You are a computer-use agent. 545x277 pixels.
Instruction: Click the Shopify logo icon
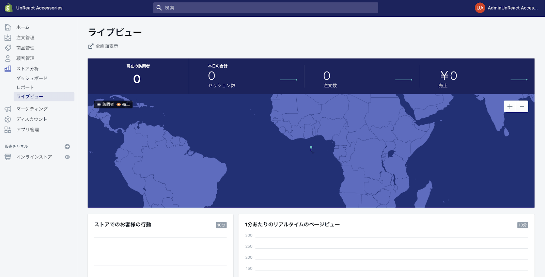pos(9,8)
